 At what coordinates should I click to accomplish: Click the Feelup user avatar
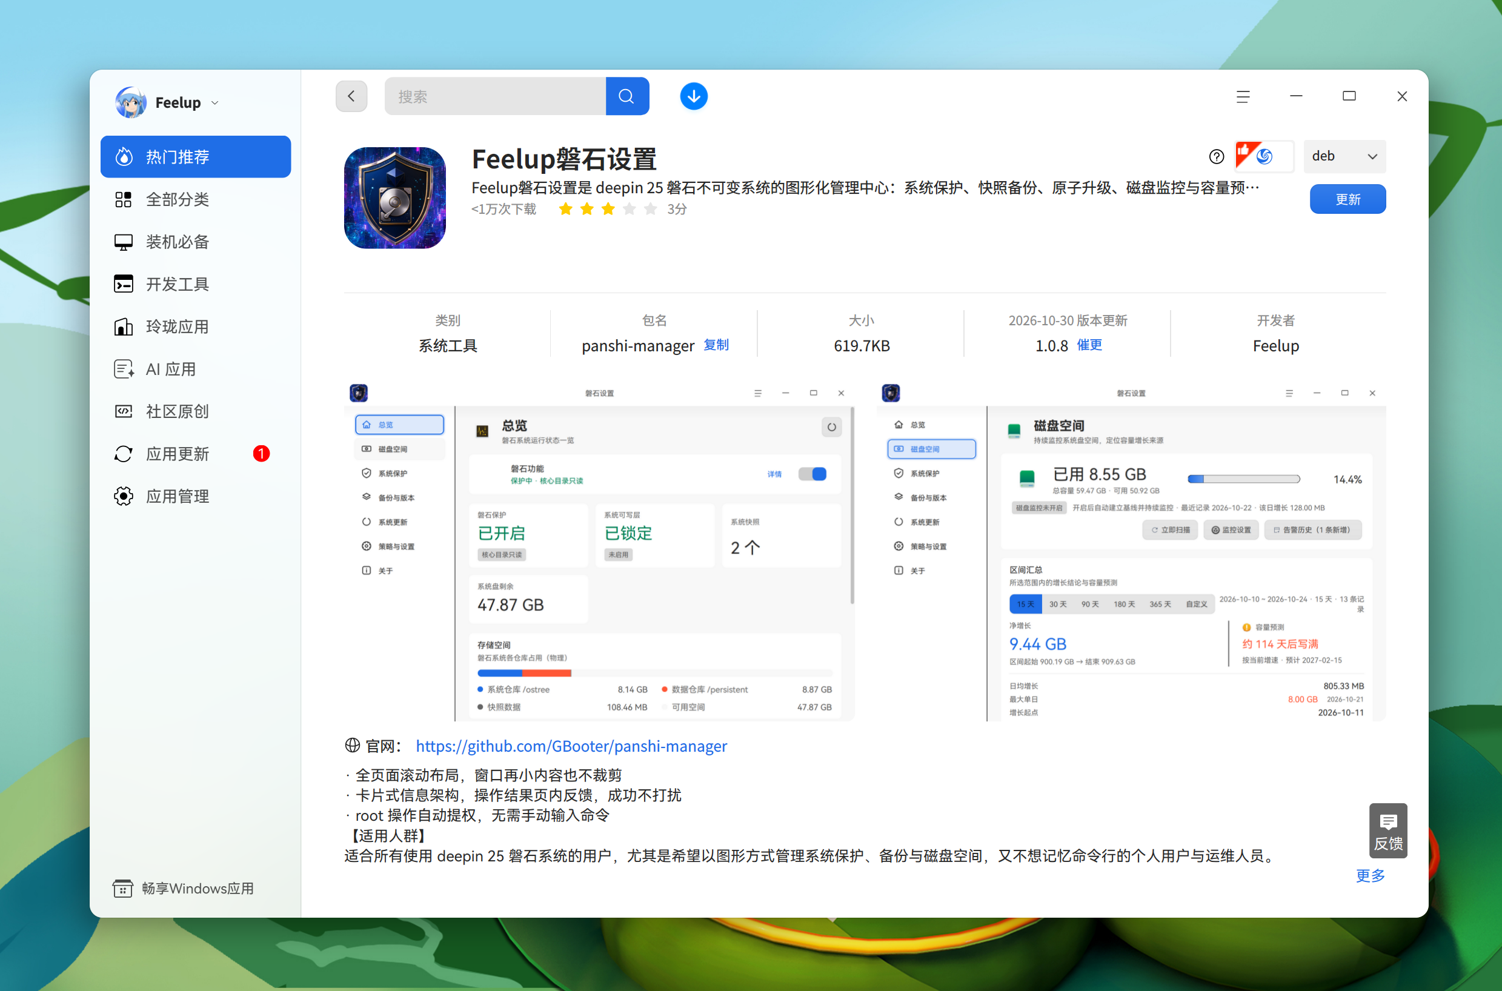131,102
